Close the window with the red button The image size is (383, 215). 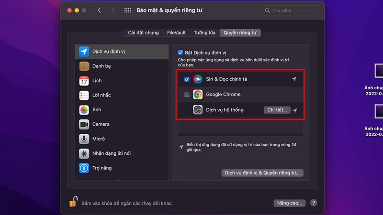point(69,10)
